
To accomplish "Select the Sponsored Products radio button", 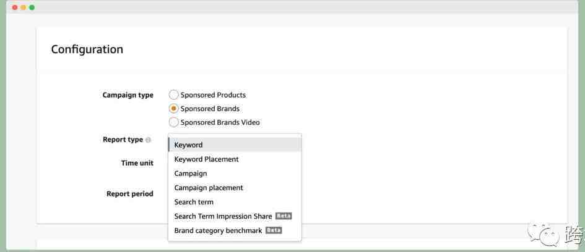I will [x=173, y=95].
